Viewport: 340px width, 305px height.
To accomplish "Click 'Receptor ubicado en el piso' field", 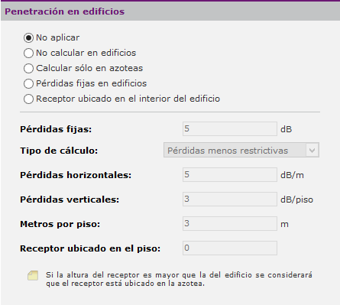I will pos(230,248).
